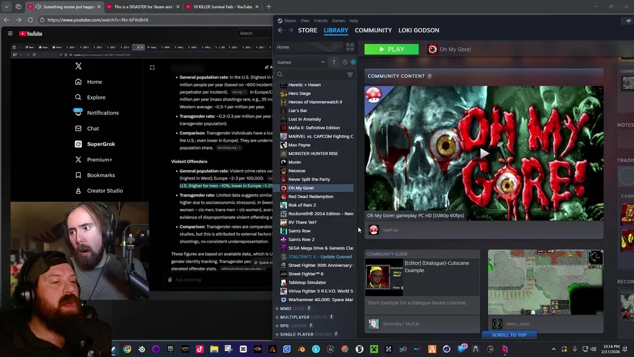Image resolution: width=634 pixels, height=357 pixels.
Task: Reload the browser page
Action: click(30, 20)
